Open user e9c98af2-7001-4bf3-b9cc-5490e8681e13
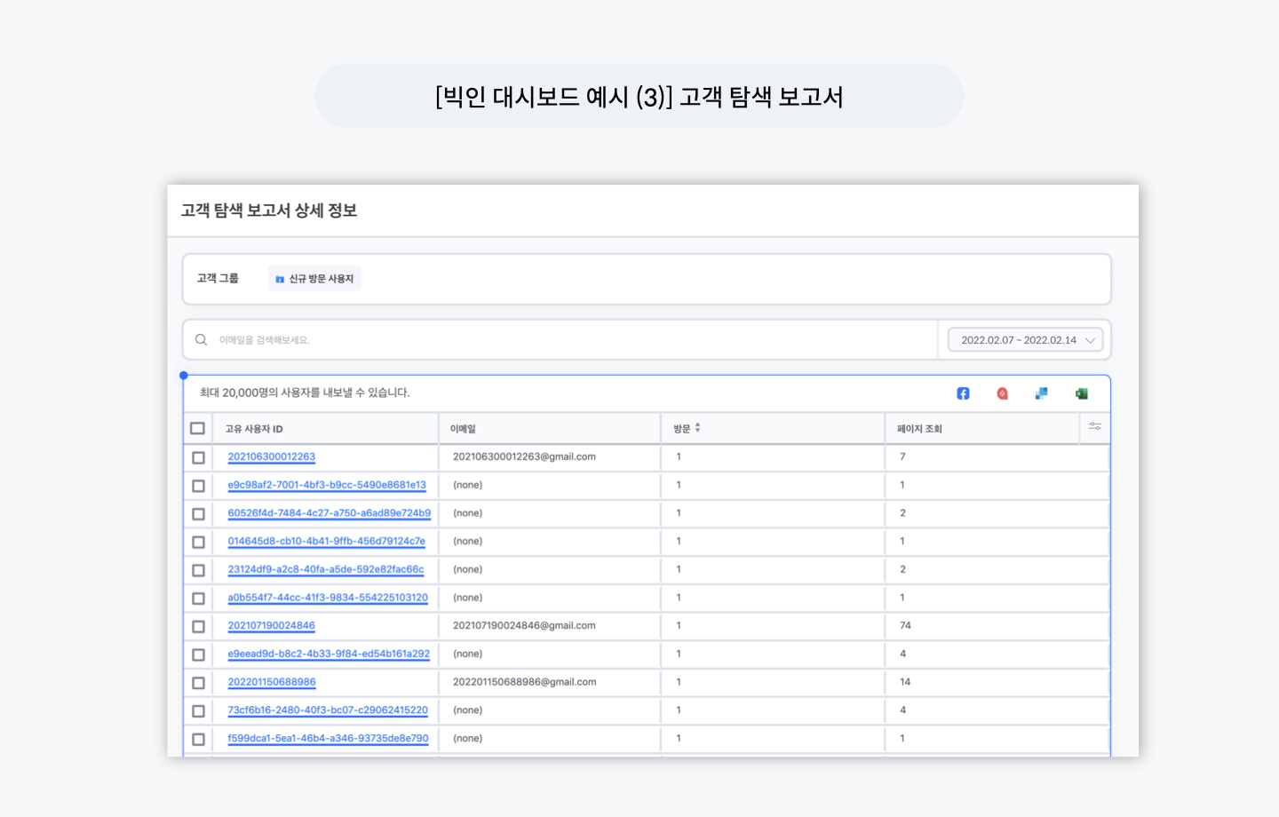This screenshot has width=1279, height=817. coord(327,485)
